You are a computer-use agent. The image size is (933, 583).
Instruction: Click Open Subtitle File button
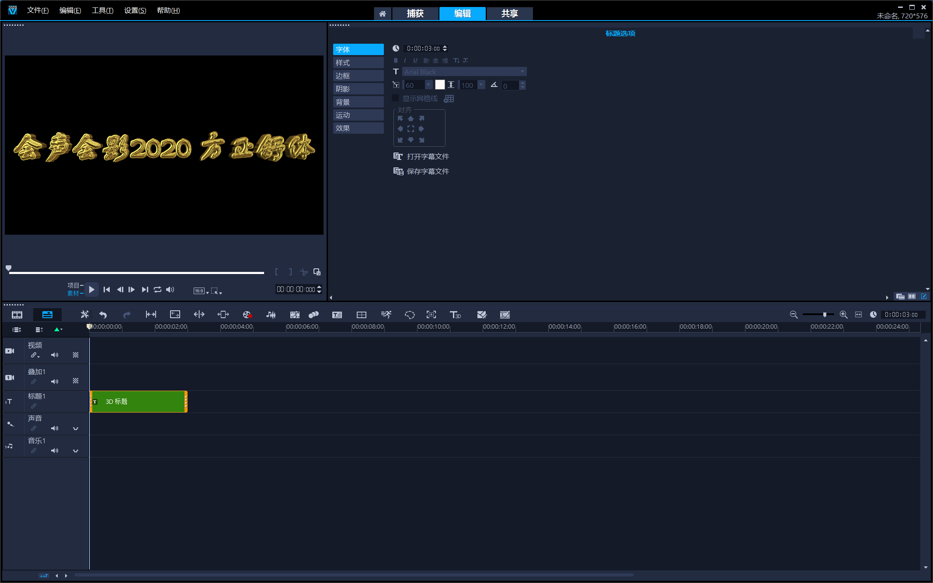[x=421, y=156]
